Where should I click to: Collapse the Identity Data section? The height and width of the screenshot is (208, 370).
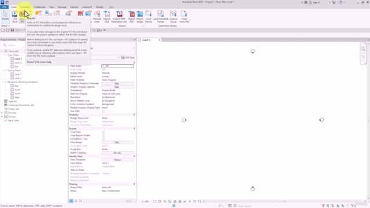[x=134, y=157]
